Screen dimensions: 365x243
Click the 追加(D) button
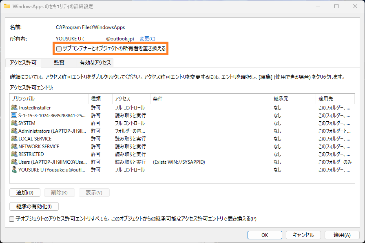pos(25,193)
